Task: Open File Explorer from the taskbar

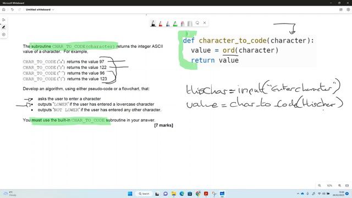Action: coord(174,194)
